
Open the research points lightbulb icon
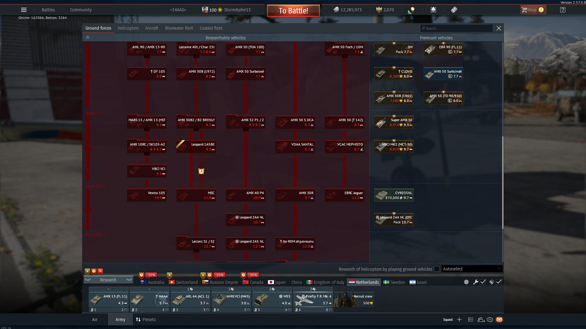(412, 10)
